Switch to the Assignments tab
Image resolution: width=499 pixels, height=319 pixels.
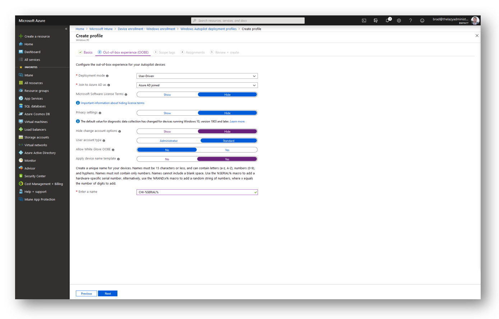pyautogui.click(x=193, y=52)
